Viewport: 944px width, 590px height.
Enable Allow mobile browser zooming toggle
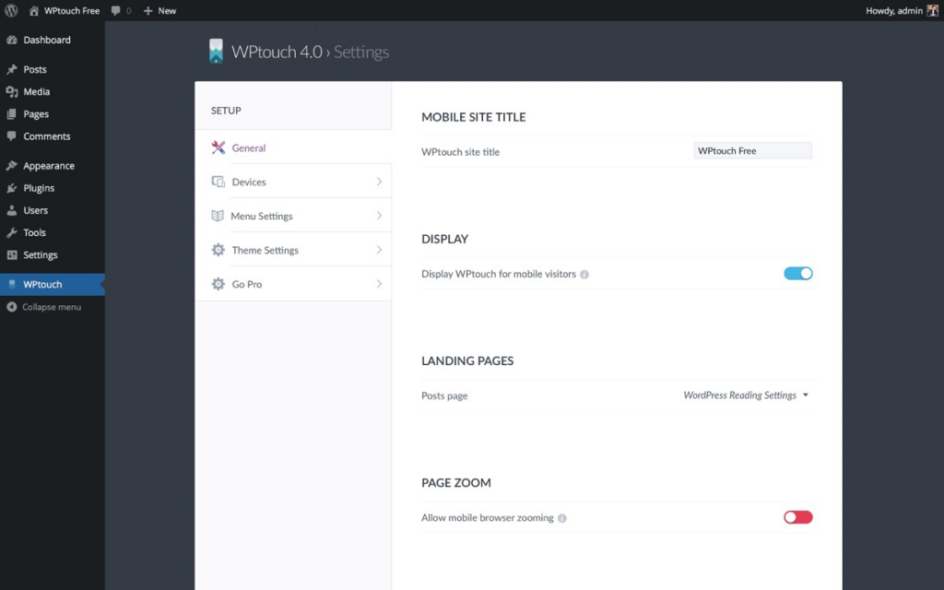tap(797, 517)
